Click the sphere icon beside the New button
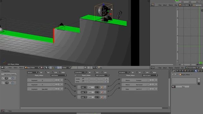Image resolution: width=203 pixels, height=114 pixels. [174, 87]
